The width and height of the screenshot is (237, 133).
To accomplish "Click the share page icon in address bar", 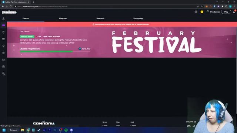I will coord(198,7).
